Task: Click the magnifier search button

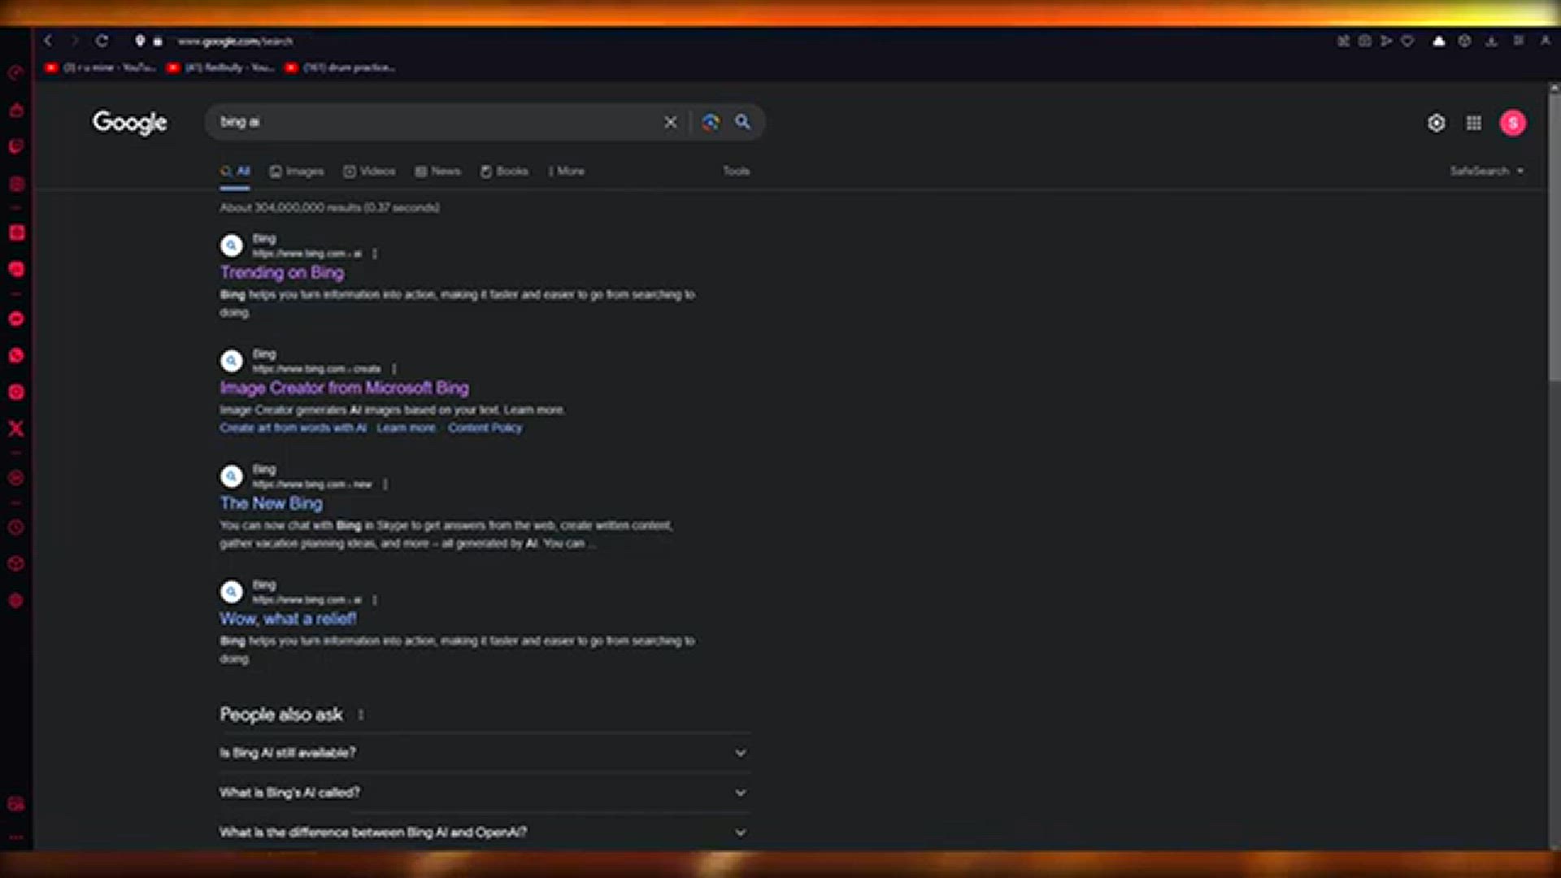Action: pos(742,122)
